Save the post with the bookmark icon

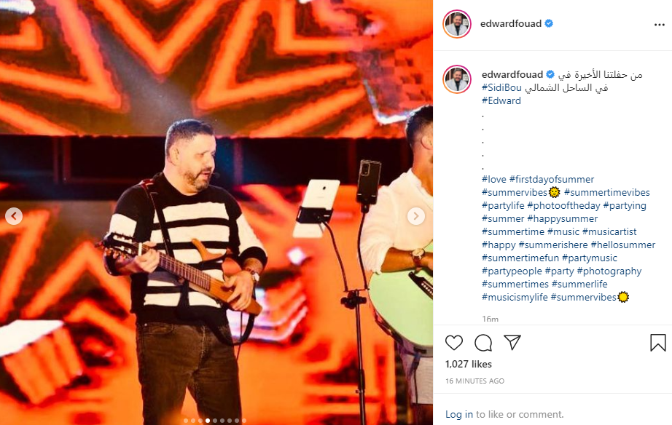coord(658,343)
